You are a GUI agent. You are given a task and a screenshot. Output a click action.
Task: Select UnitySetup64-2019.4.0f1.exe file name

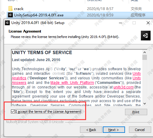[39, 15]
